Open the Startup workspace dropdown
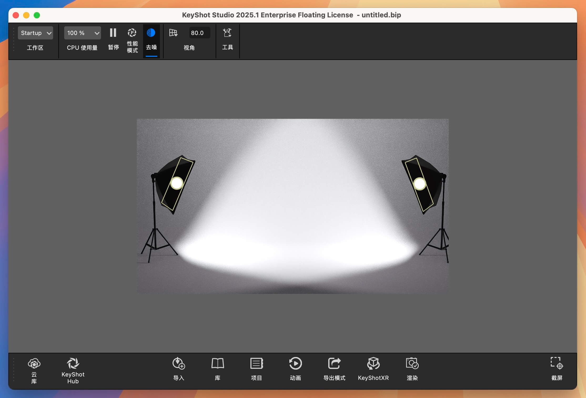The width and height of the screenshot is (586, 398). (35, 33)
